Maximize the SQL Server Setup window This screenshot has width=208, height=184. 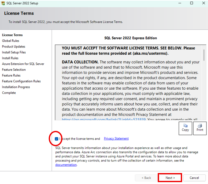tap(191, 3)
